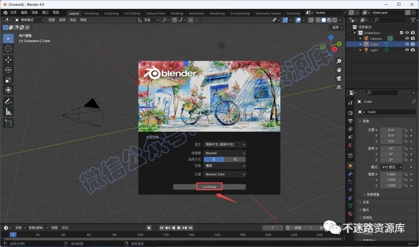Open the Object Data mesh tab

(350, 206)
